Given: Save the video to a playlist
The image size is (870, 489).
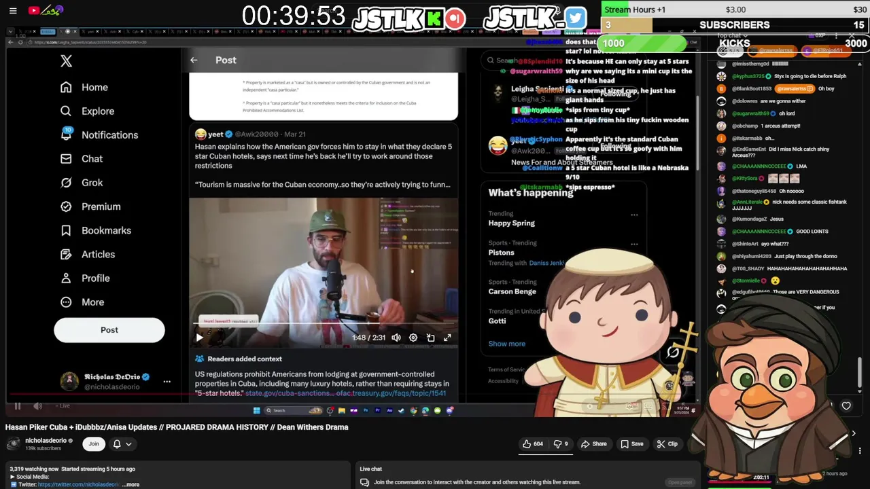Looking at the screenshot, I should (x=631, y=444).
